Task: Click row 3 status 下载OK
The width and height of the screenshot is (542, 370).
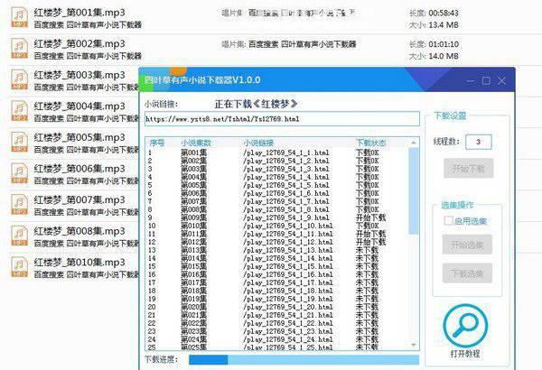Action: click(x=367, y=169)
